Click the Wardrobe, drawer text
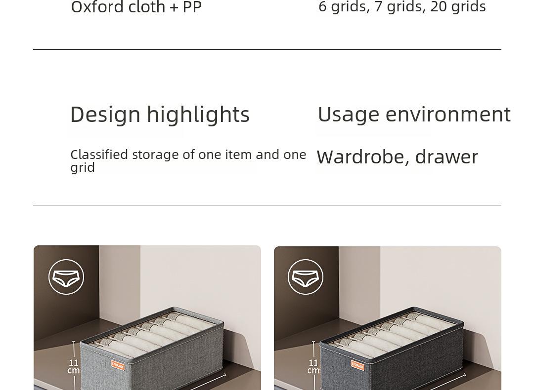The width and height of the screenshot is (534, 390). 398,157
